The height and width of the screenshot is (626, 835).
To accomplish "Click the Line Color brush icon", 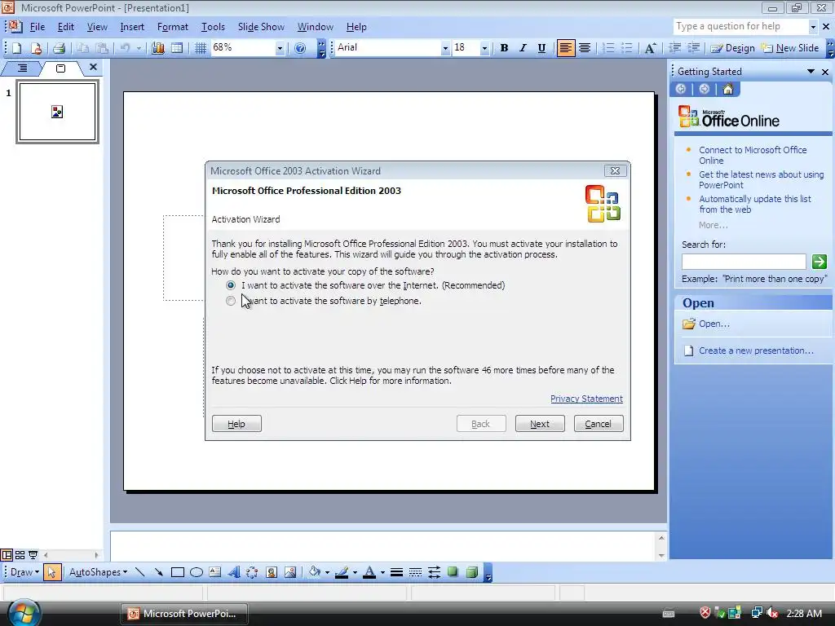I will pyautogui.click(x=342, y=572).
